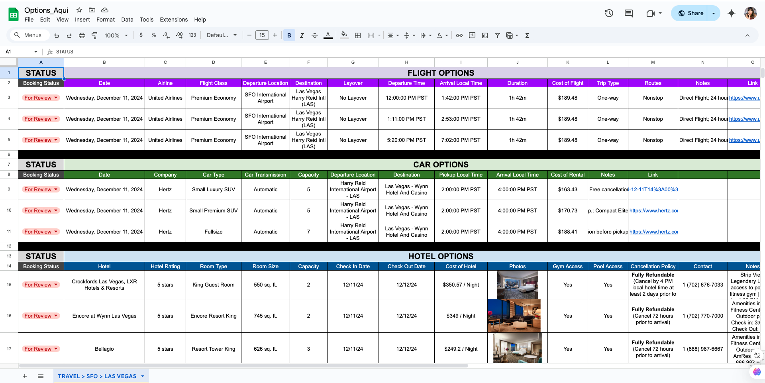Add a new sheet
The image size is (765, 383).
click(x=25, y=376)
